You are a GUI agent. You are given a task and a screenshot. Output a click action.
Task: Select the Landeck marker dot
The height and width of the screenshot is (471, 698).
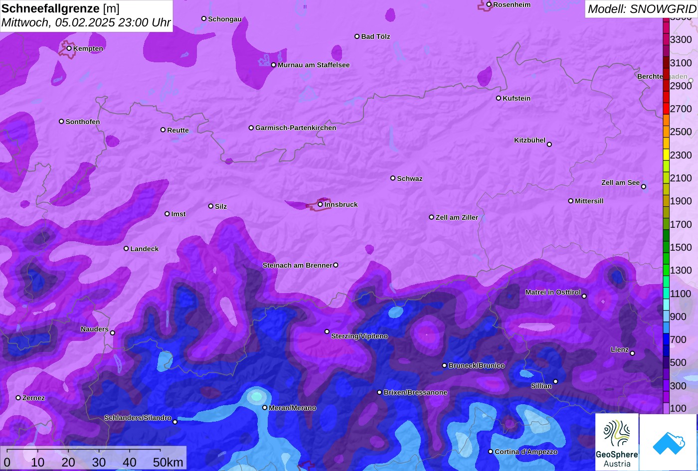click(126, 249)
